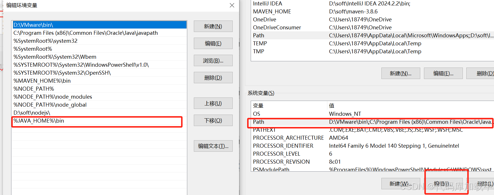
Task: Select D:\soft\nodejs\ entry
Action: (99, 113)
